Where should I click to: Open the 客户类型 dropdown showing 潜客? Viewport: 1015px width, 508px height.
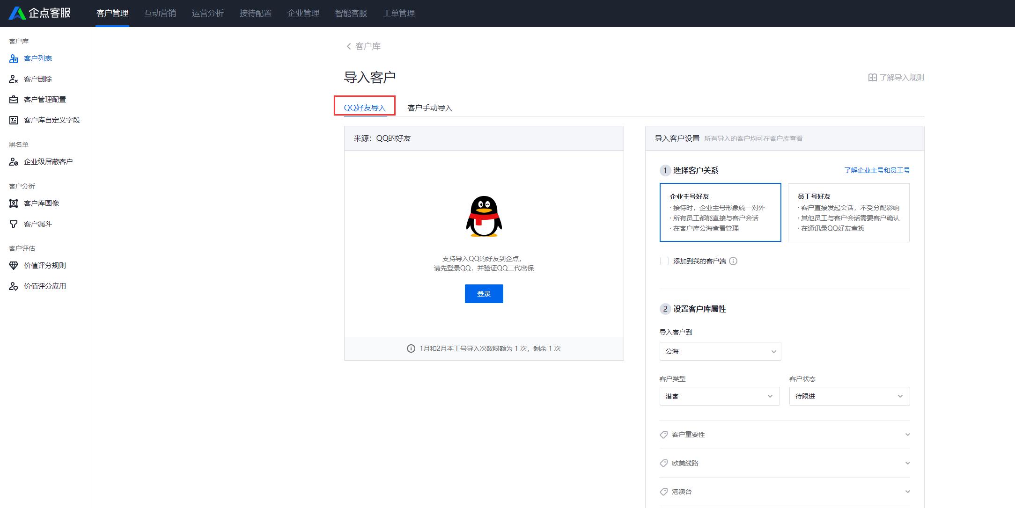point(719,396)
